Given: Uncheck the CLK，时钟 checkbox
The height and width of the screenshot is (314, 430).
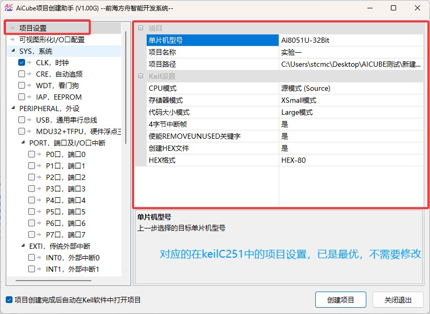Looking at the screenshot, I should (22, 63).
